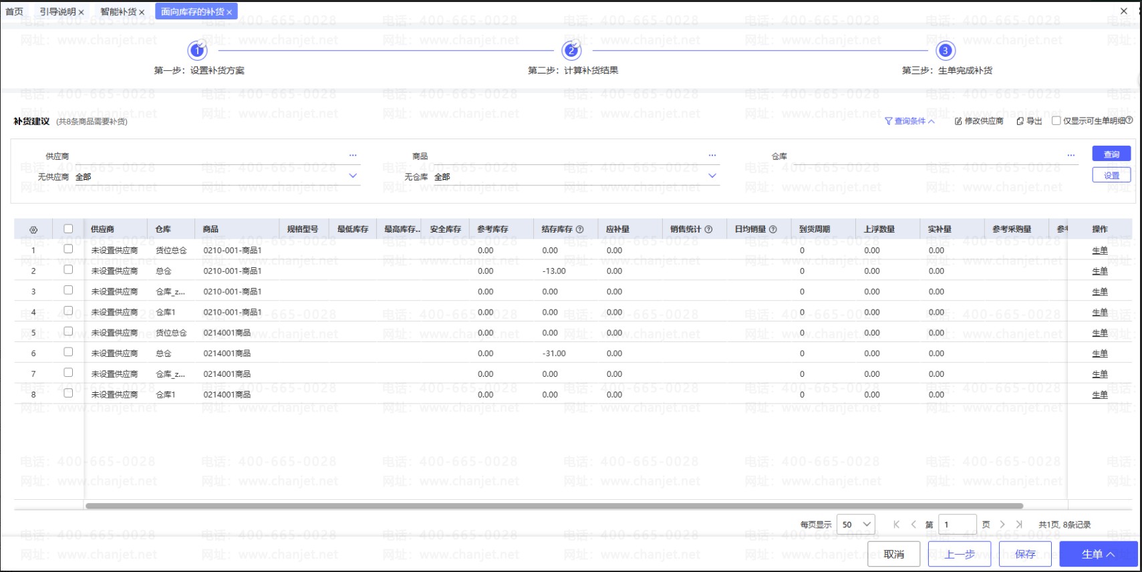This screenshot has height=572, width=1142.
Task: Click 修改供应商 label
Action: coord(984,121)
